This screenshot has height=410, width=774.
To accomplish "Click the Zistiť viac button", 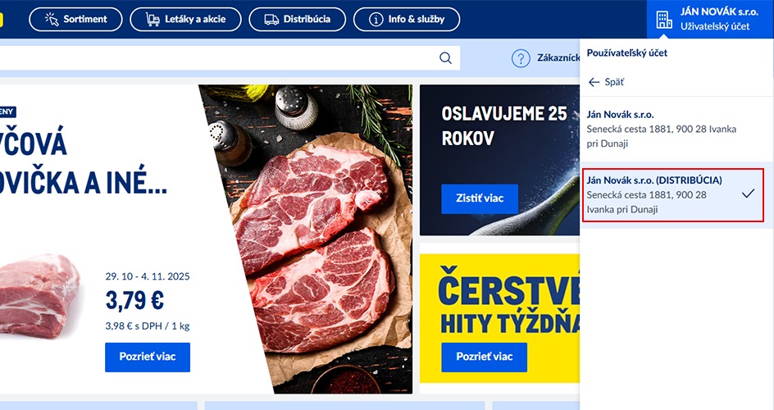I will click(480, 198).
